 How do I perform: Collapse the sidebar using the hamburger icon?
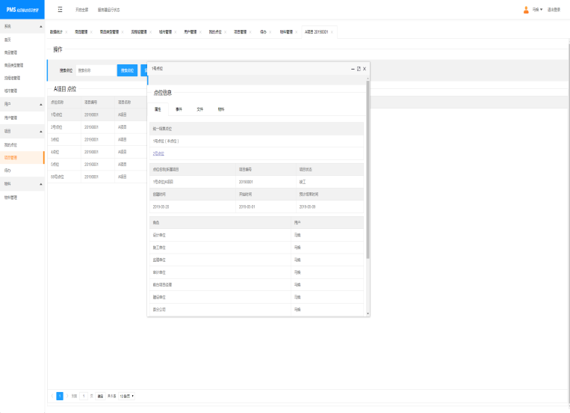(x=60, y=10)
